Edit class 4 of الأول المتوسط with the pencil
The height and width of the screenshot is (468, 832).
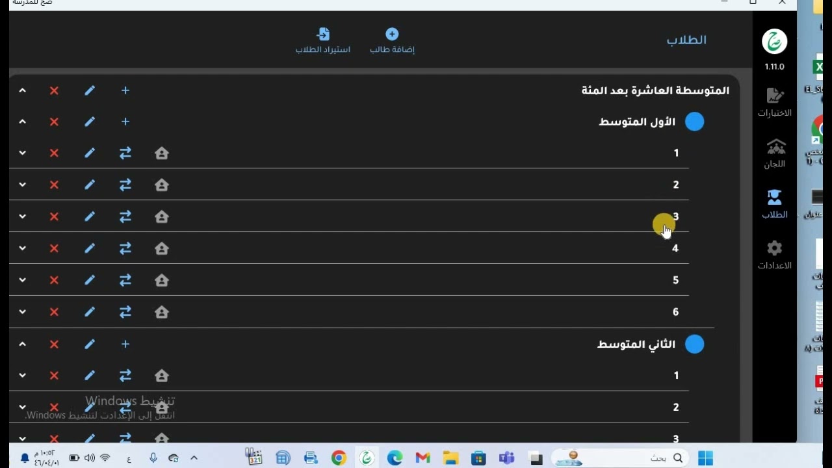pyautogui.click(x=90, y=248)
